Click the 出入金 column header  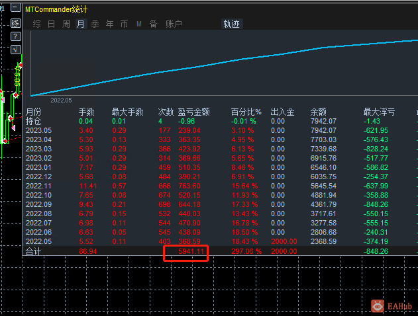coord(282,112)
